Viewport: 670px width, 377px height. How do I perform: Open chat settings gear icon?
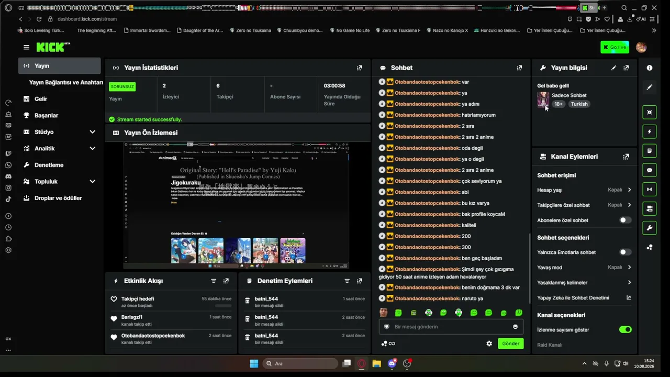(489, 344)
